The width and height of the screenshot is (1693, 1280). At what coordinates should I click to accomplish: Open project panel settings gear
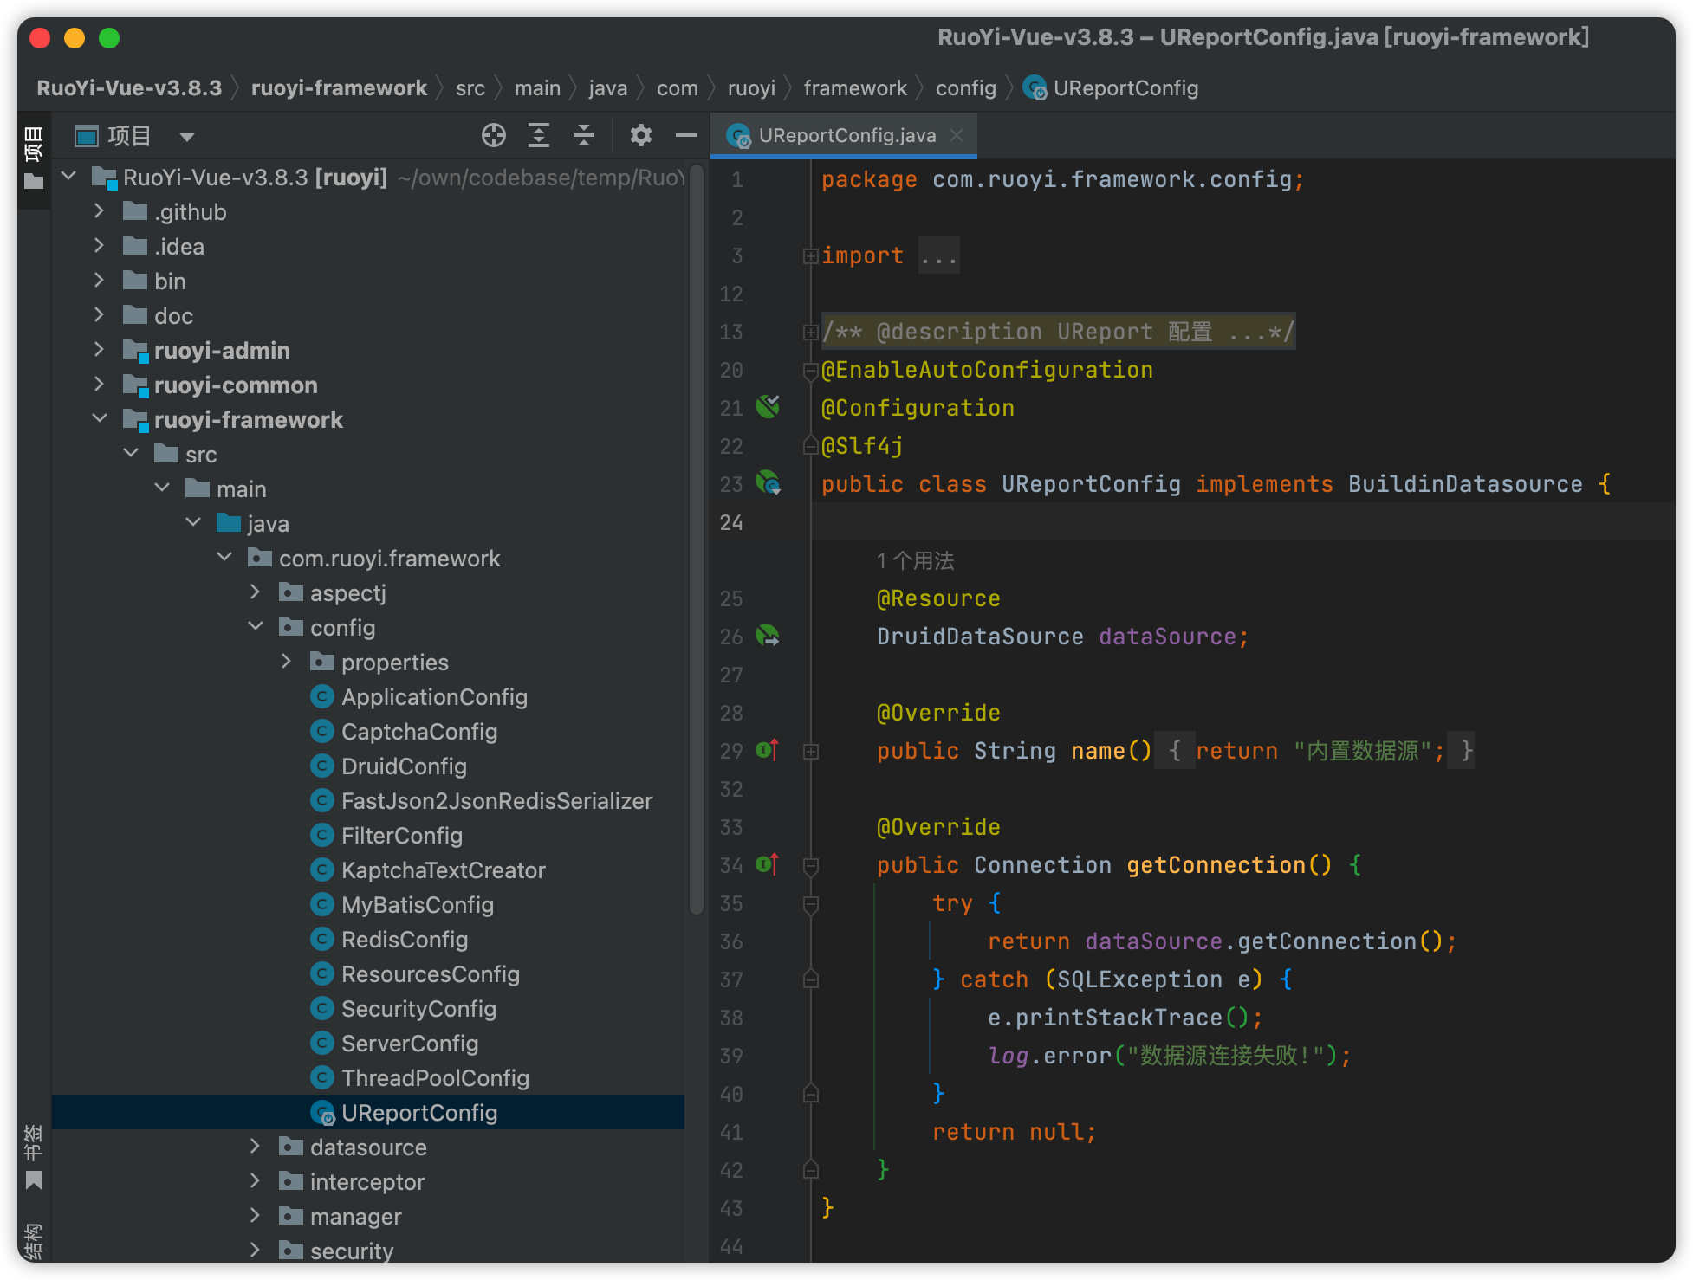point(641,135)
